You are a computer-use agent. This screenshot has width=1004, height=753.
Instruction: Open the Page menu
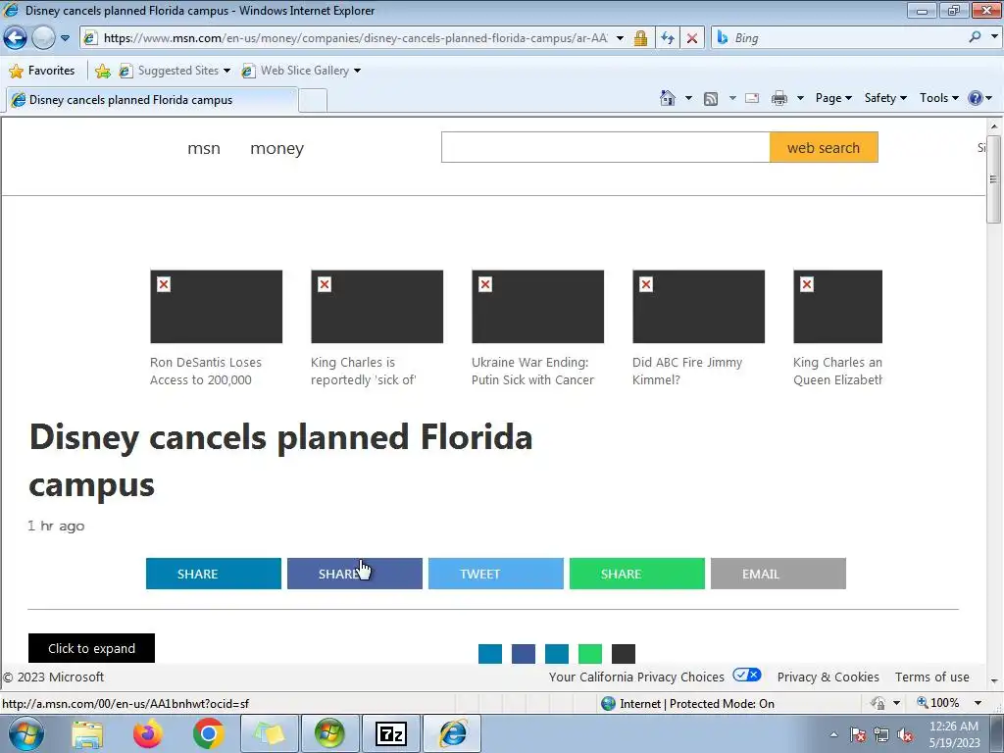(833, 98)
